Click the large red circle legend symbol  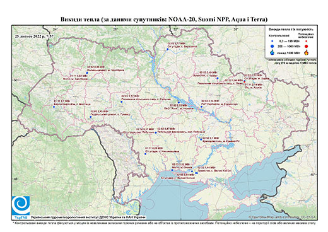click(307, 47)
